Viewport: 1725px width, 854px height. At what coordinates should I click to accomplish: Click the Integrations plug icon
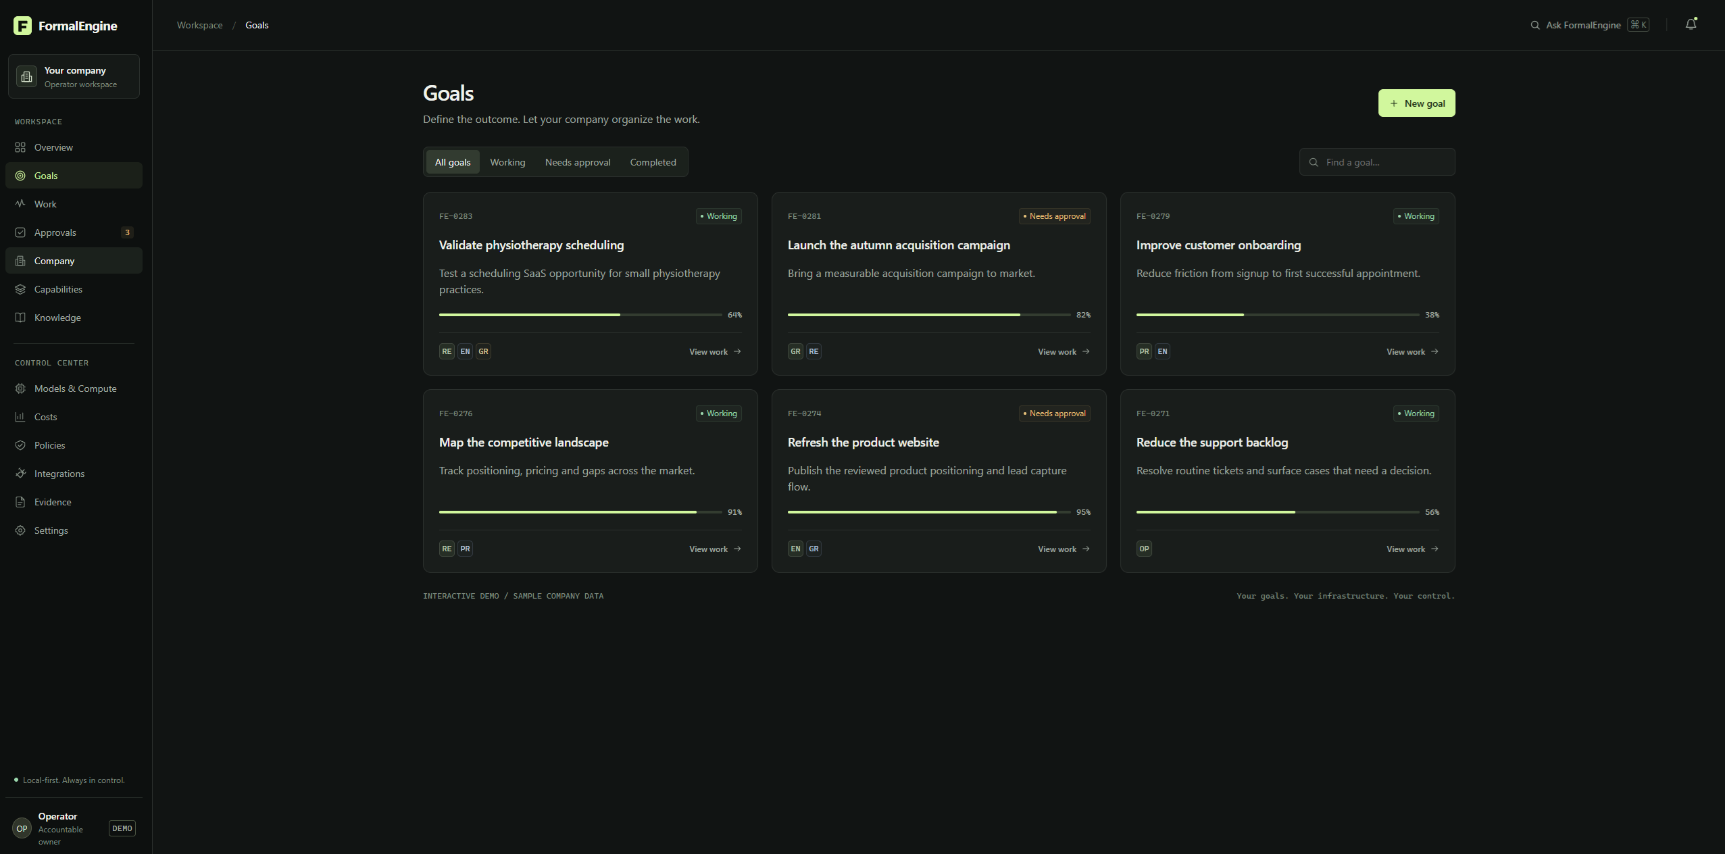[x=20, y=474]
